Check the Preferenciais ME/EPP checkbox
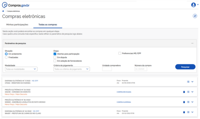 [120, 53]
